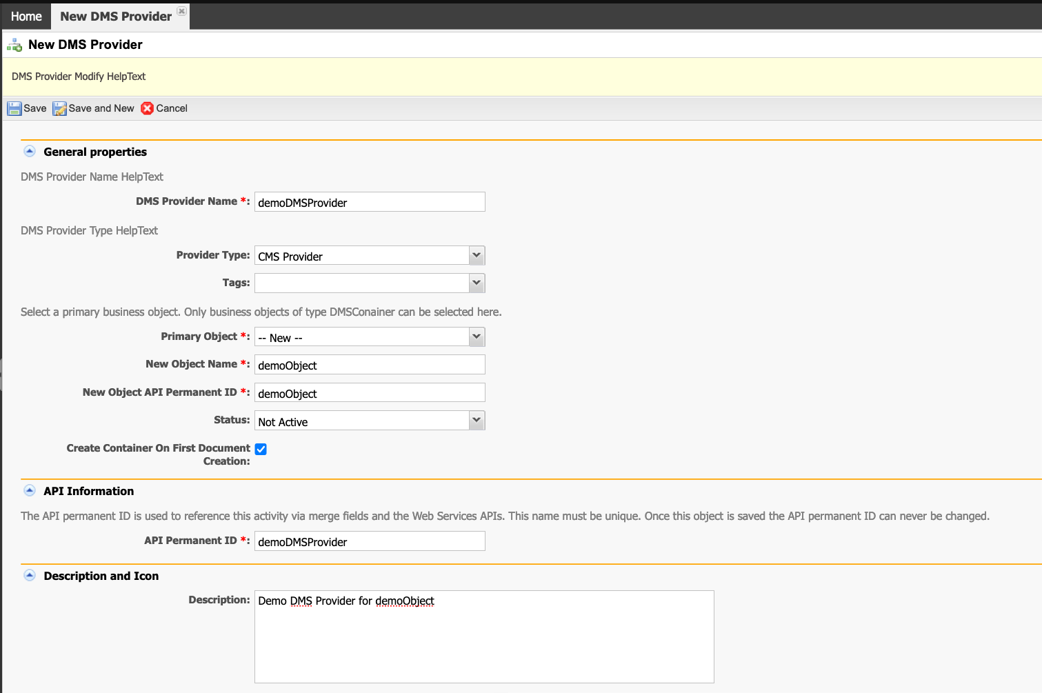Click the DMS Provider Name input field

coord(370,202)
